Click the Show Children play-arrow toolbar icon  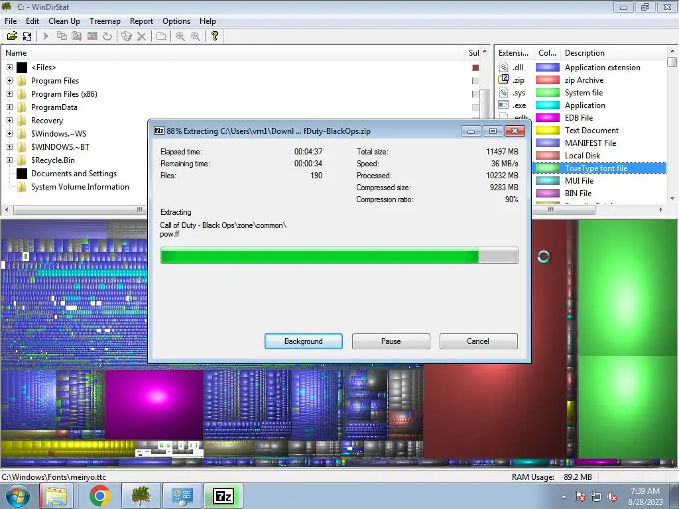(46, 36)
